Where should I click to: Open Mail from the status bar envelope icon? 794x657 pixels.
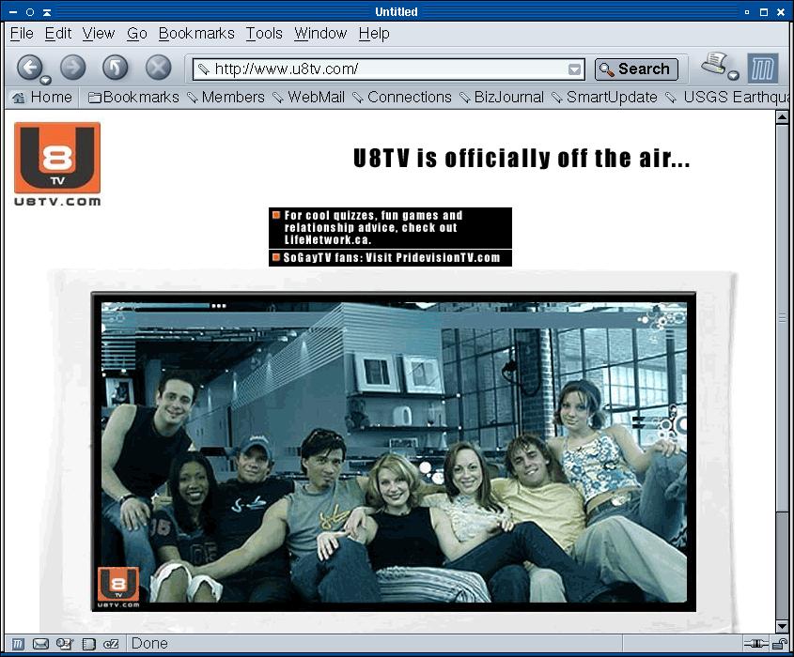pyautogui.click(x=40, y=644)
